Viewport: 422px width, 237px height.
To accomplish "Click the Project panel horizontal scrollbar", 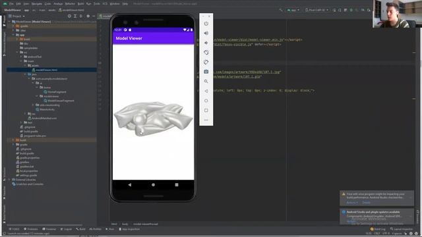I will [44, 225].
